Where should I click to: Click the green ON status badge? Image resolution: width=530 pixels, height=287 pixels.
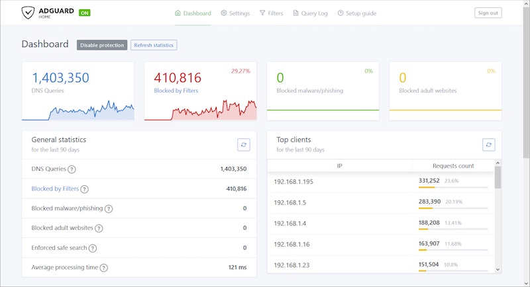coord(85,13)
